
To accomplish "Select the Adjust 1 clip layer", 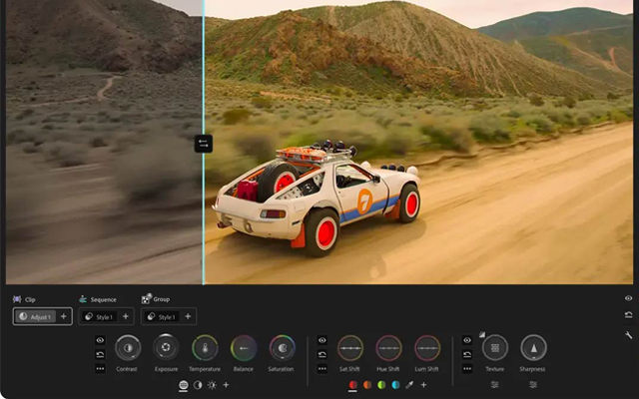I will pos(36,316).
